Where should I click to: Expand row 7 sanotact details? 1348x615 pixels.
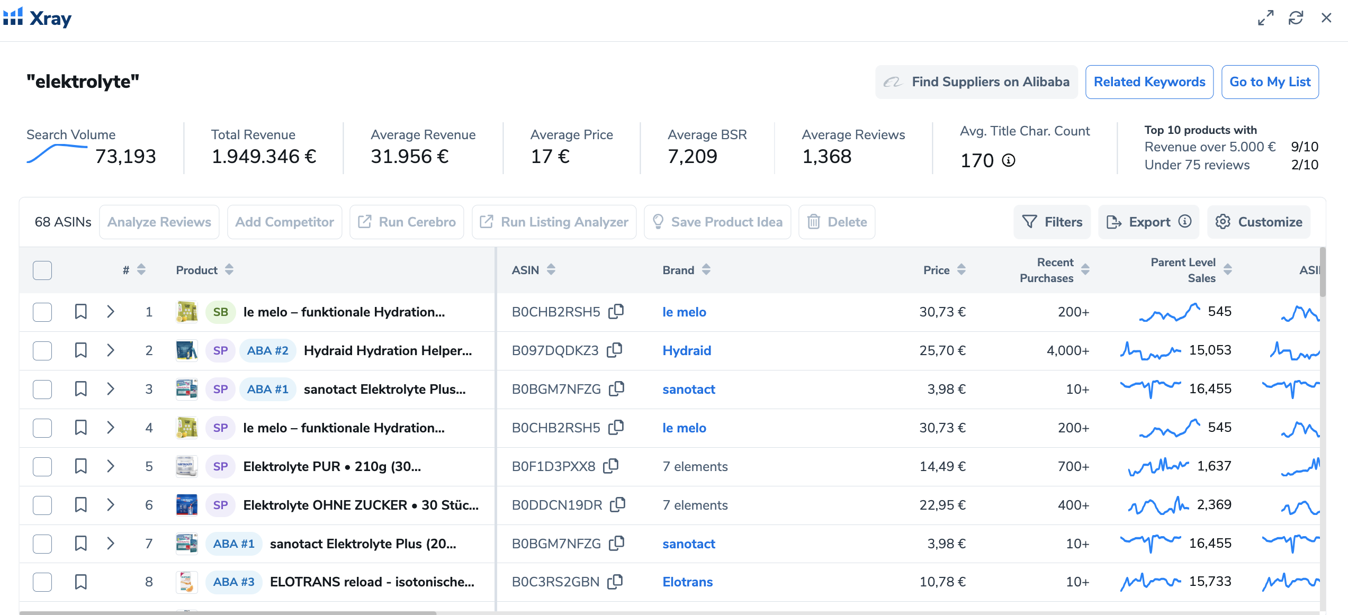[110, 543]
